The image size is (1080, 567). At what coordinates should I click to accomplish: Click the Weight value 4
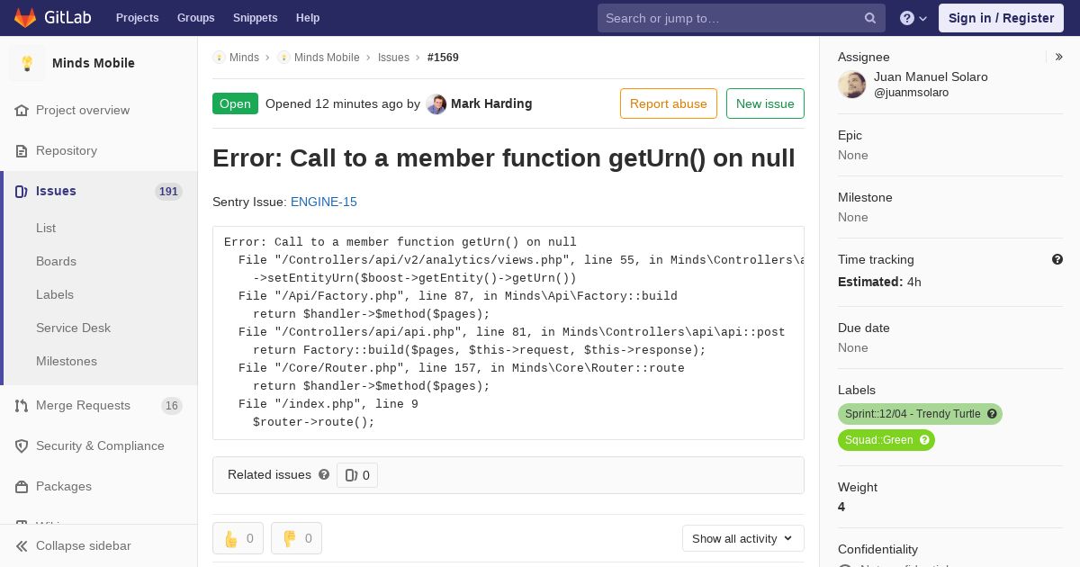841,507
